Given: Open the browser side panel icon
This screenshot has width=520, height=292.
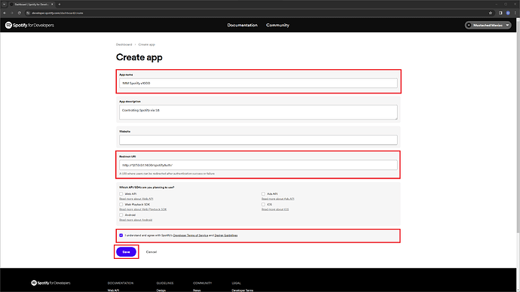Looking at the screenshot, I should pyautogui.click(x=500, y=13).
